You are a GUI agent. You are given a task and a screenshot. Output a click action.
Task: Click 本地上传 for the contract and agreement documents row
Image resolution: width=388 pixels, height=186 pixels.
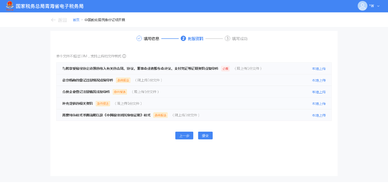[x=319, y=69]
